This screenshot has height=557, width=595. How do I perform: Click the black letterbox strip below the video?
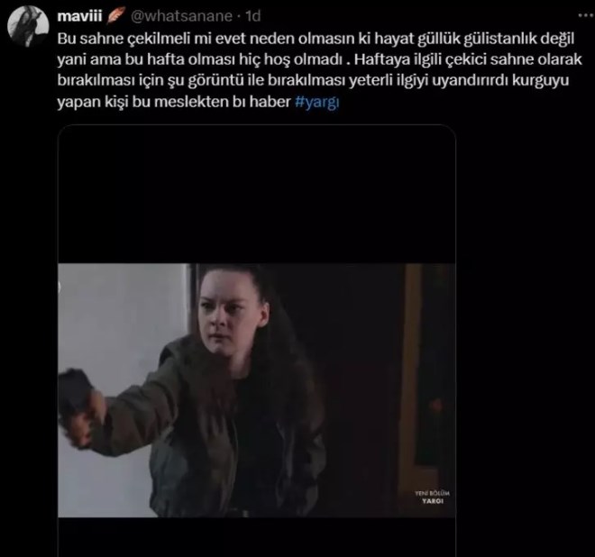[x=257, y=537]
